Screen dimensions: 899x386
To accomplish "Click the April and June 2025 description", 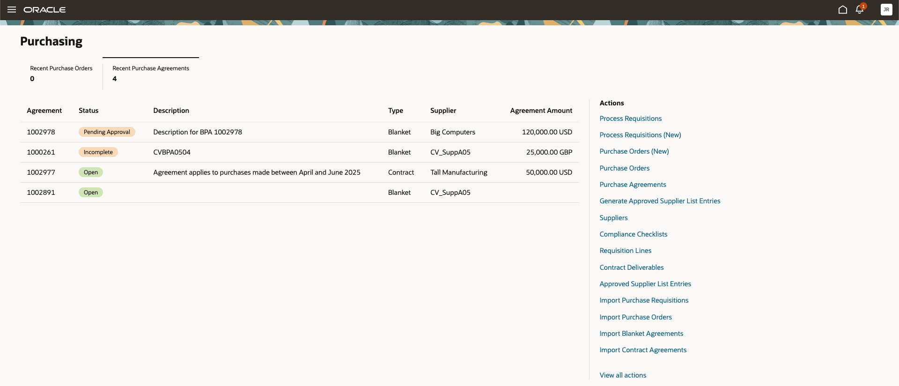I will coord(257,172).
